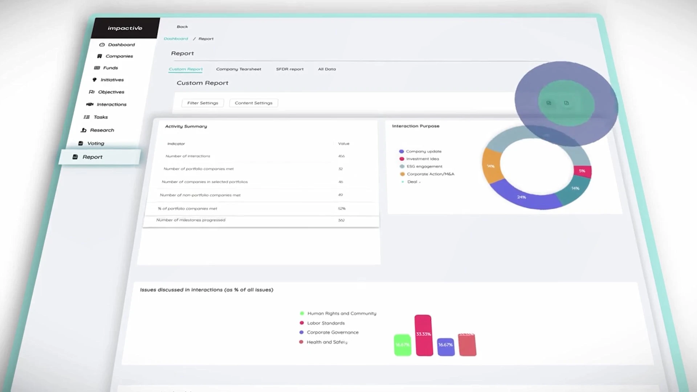The image size is (697, 392).
Task: Toggle Company update legend dot
Action: (x=402, y=151)
